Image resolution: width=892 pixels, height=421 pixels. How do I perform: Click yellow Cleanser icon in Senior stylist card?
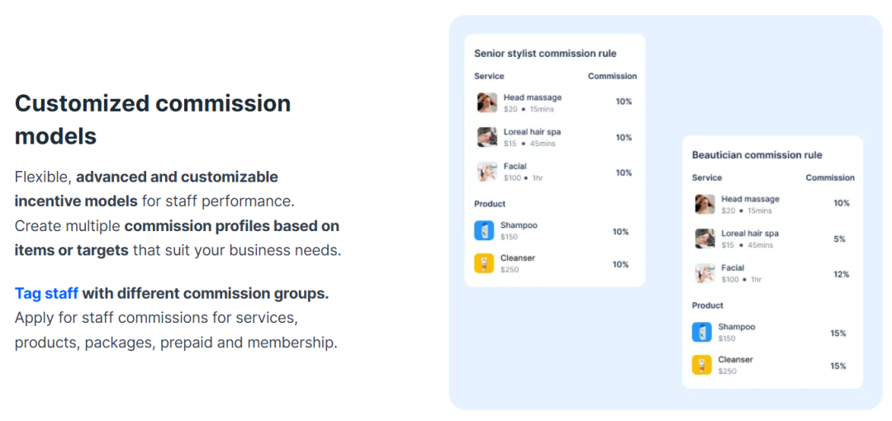coord(484,263)
